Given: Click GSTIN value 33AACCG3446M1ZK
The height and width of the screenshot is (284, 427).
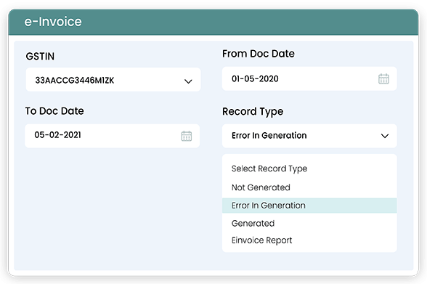Looking at the screenshot, I should (75, 81).
